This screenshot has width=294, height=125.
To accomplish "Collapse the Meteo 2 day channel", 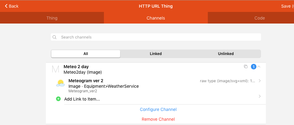I will click(x=259, y=67).
